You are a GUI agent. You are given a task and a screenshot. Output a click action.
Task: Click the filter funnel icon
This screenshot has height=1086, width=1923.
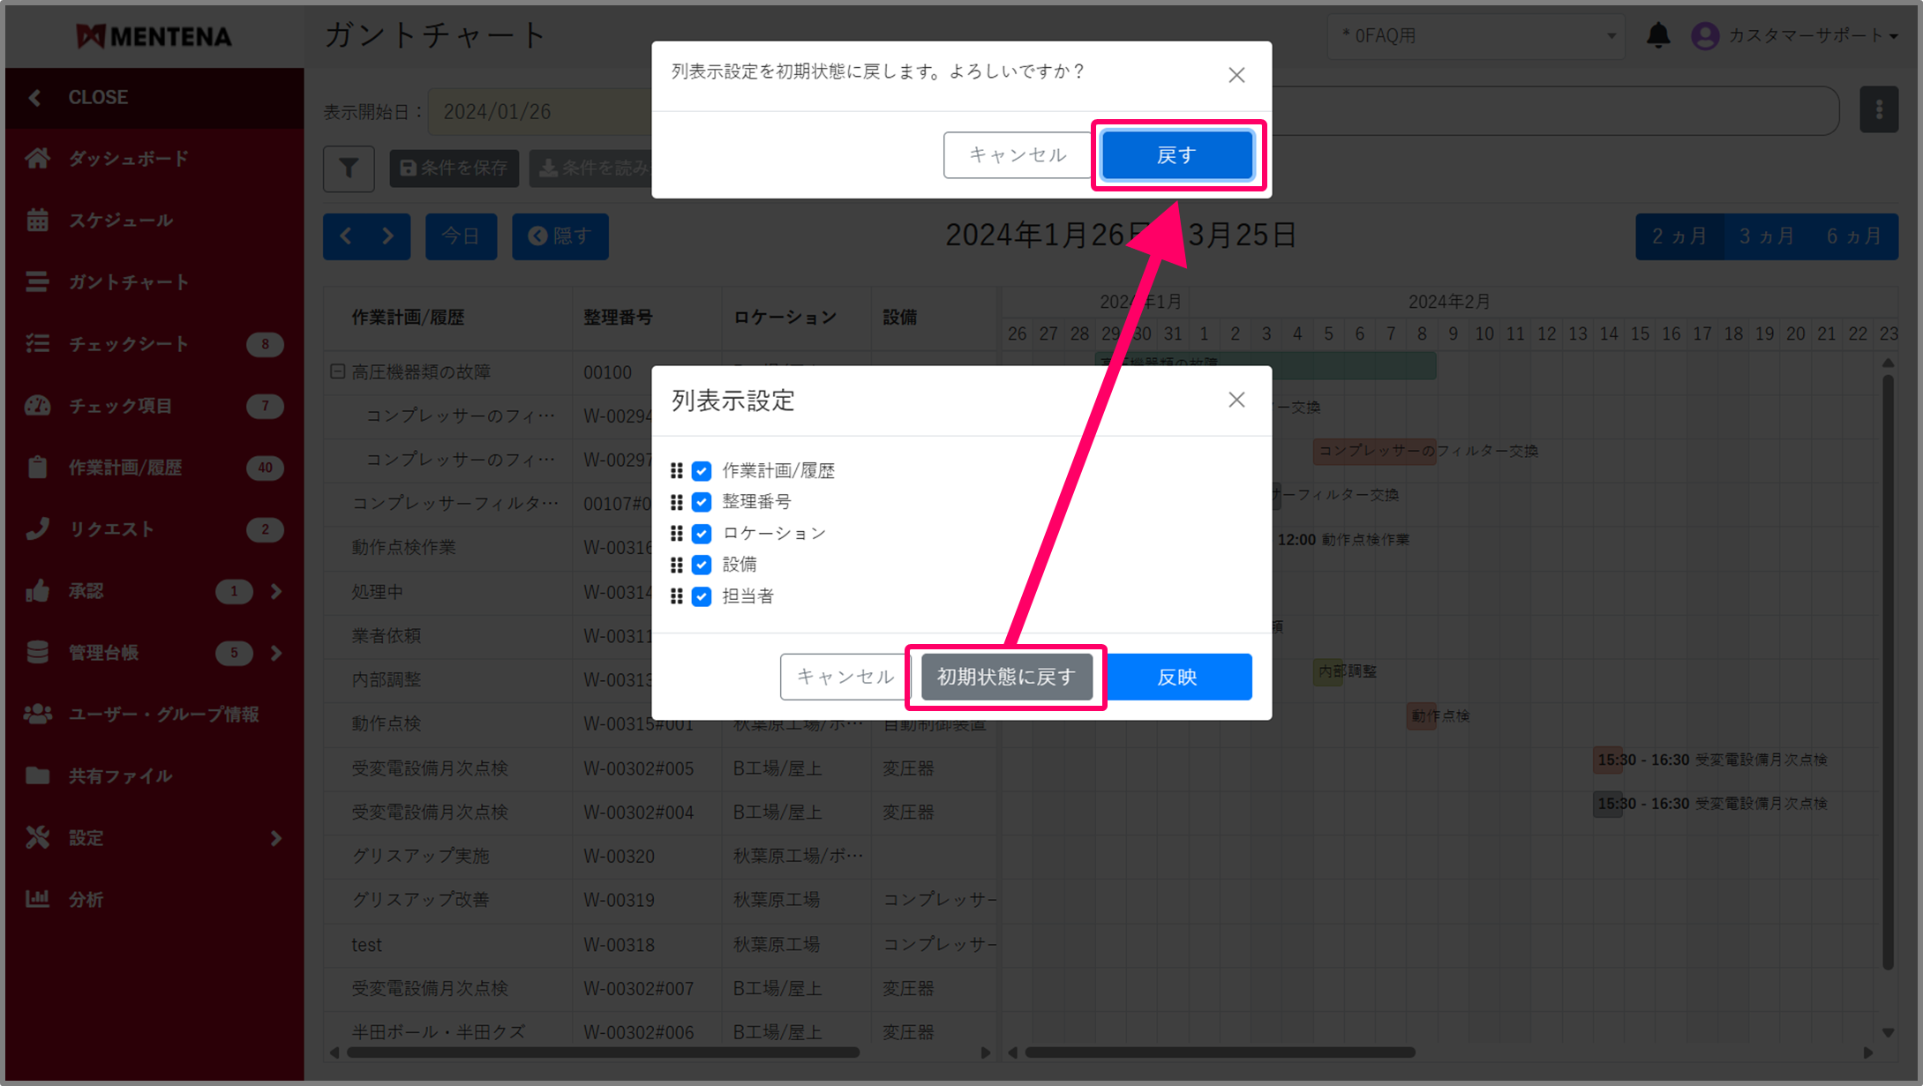point(349,168)
